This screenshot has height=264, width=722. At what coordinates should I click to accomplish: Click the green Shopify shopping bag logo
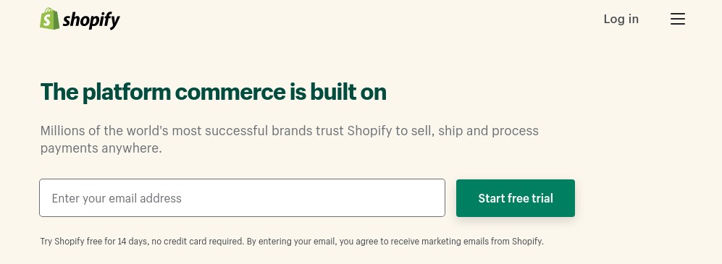pos(50,19)
